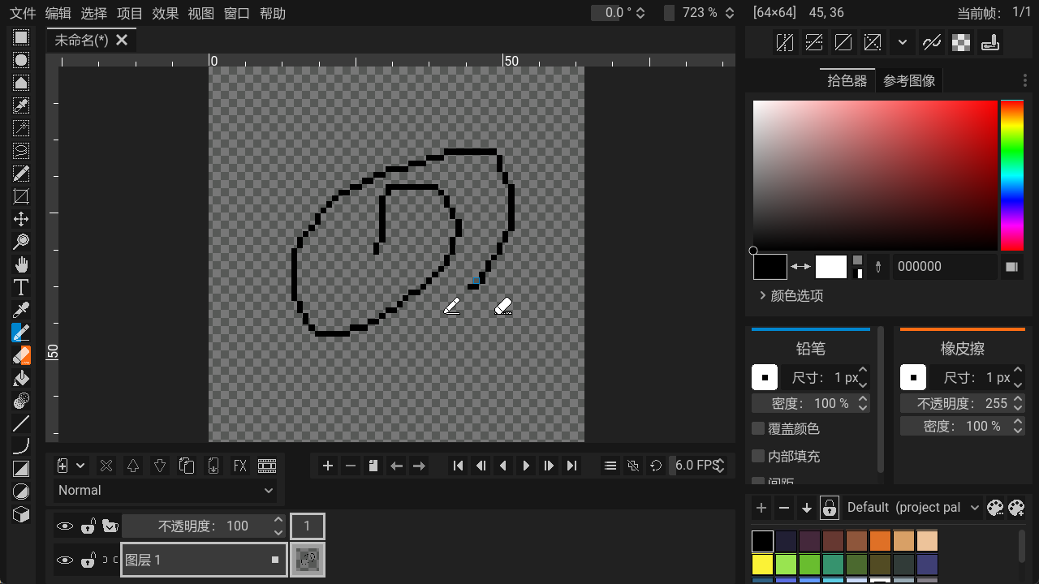
Task: Open color picker shape selector button
Action: tap(1011, 266)
